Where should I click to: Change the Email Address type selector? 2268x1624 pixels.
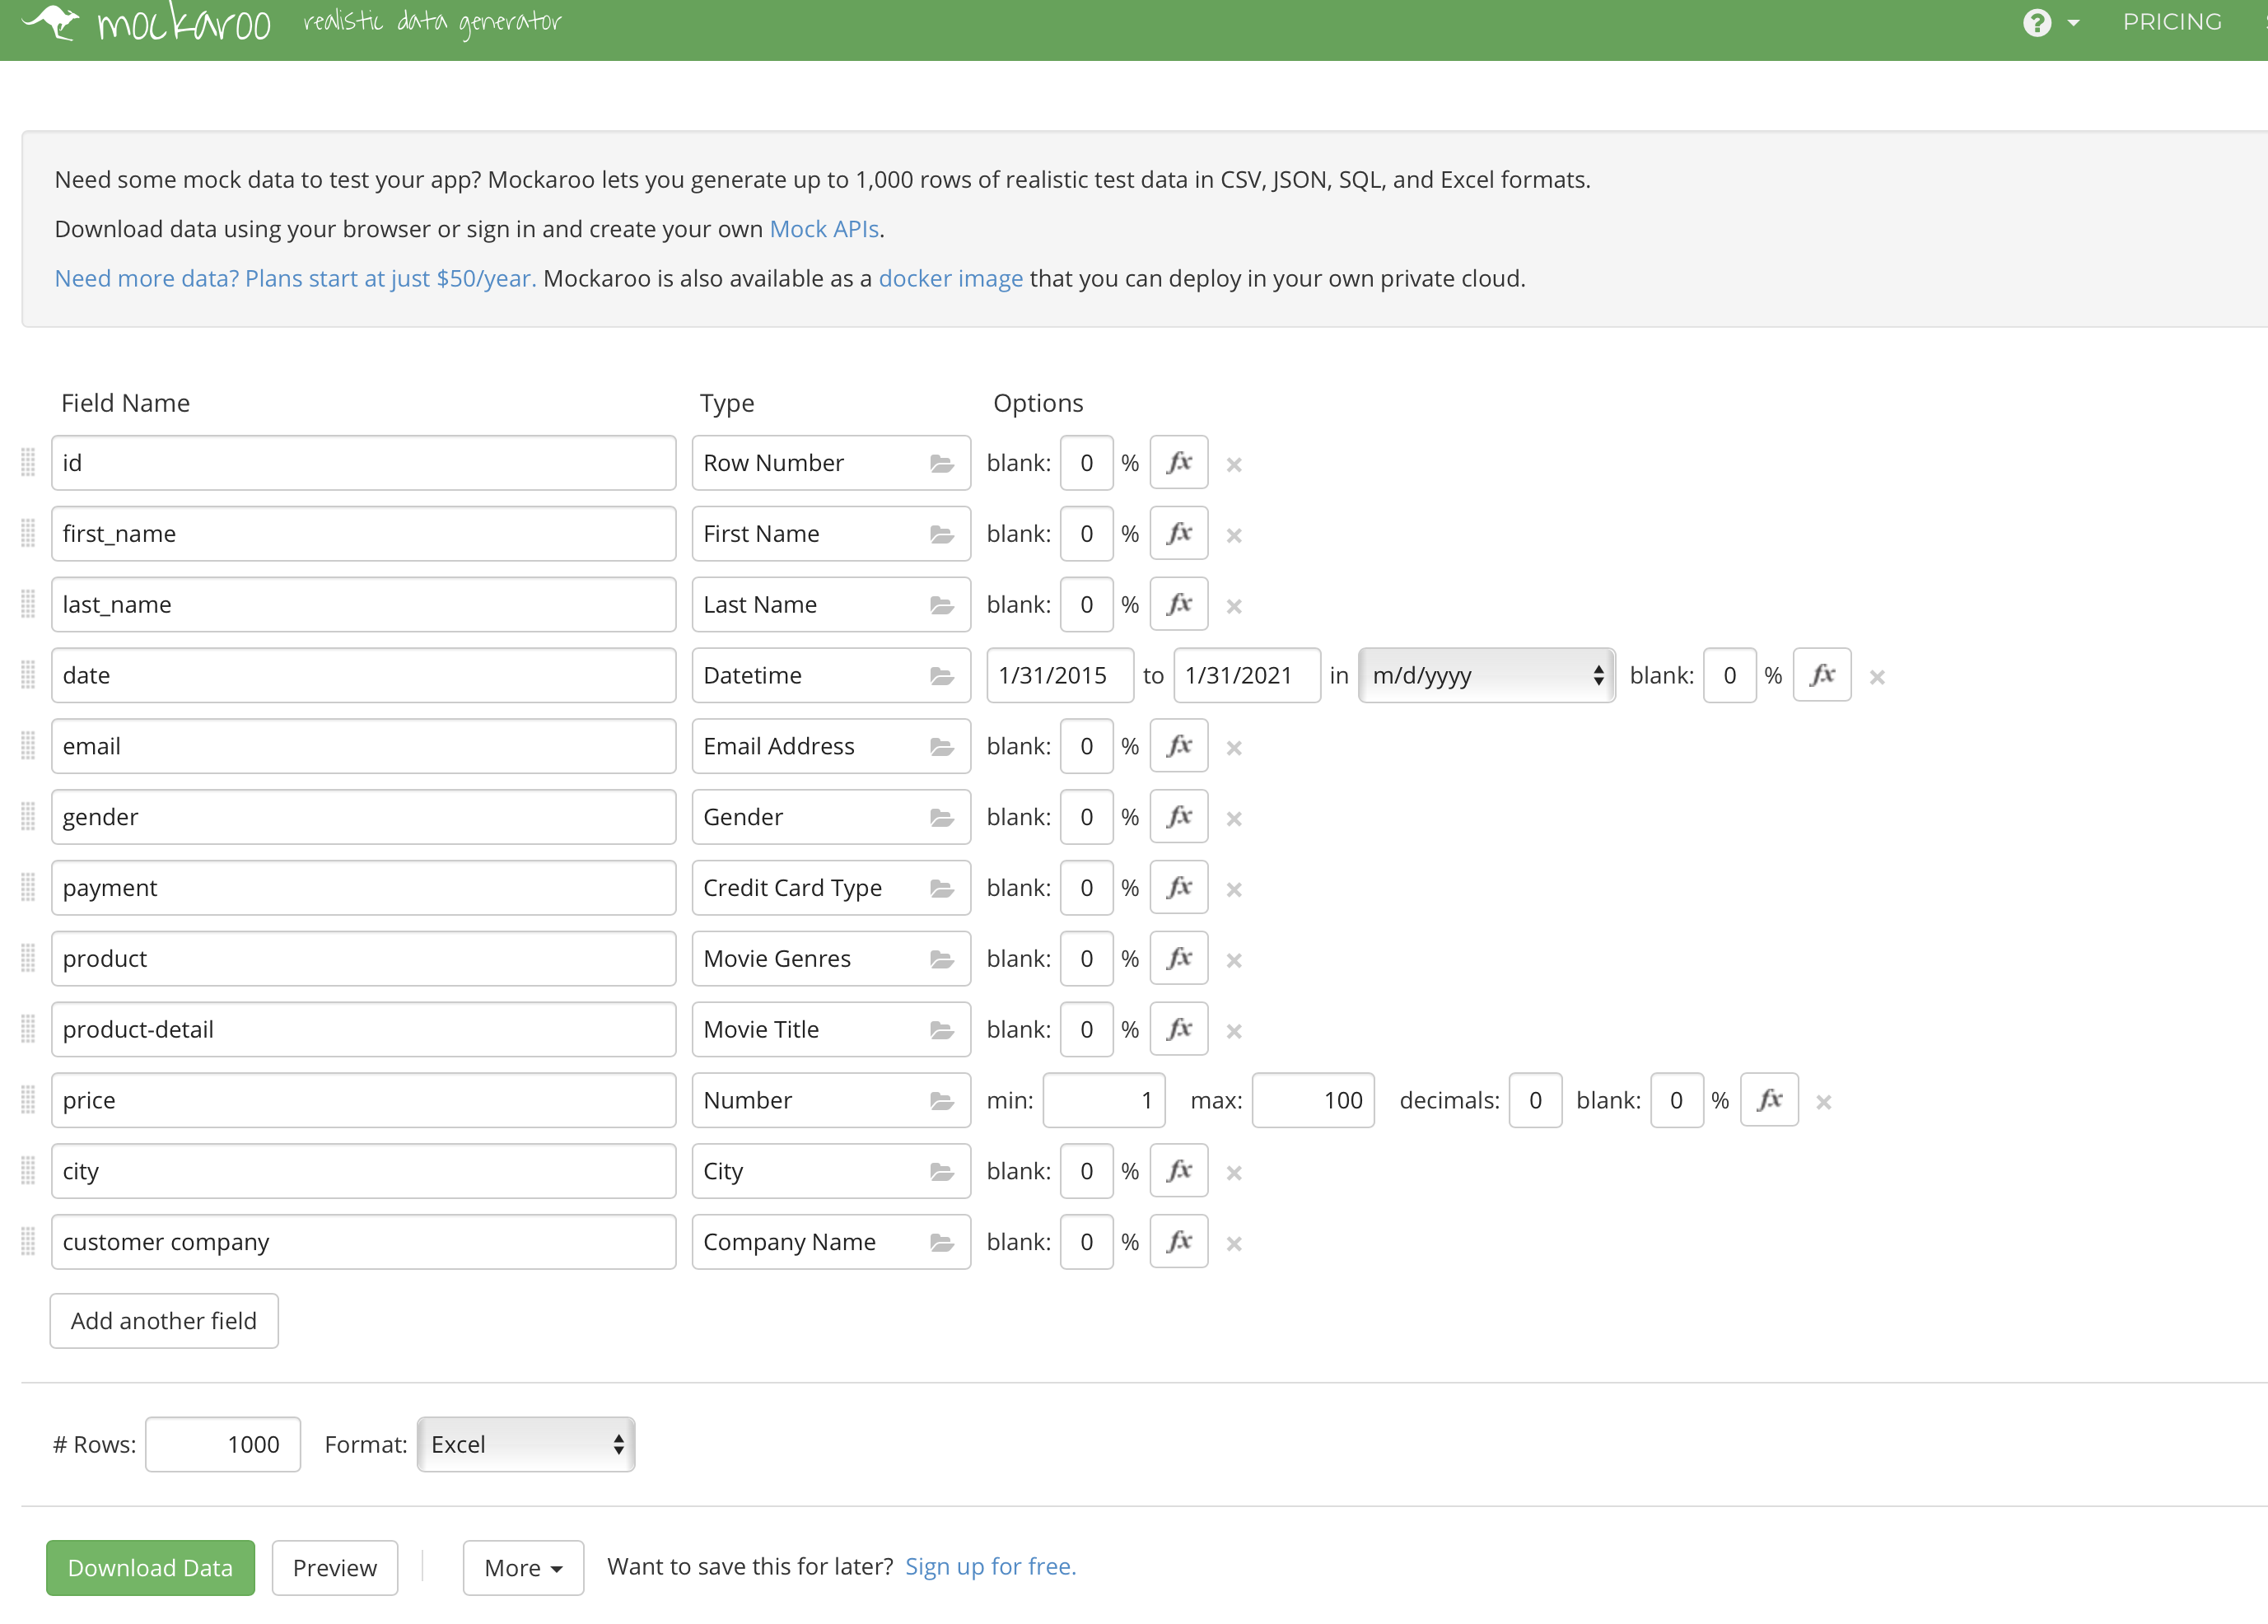831,746
